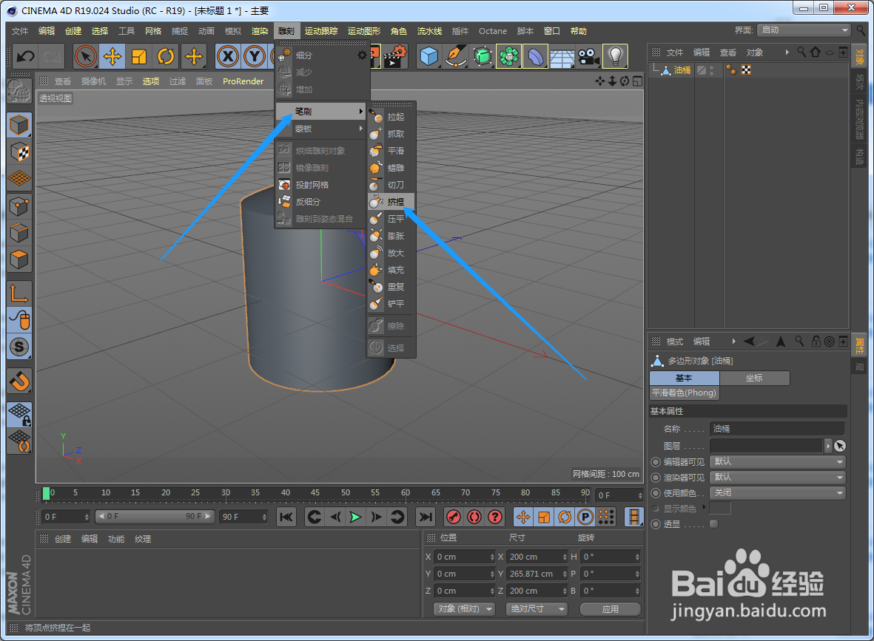Viewport: 874px width, 641px height.
Task: Add a Light object
Action: point(616,56)
